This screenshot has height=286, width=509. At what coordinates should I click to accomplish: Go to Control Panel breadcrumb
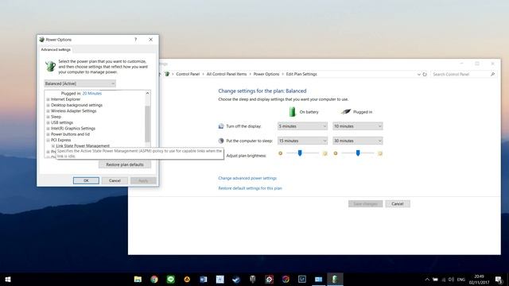188,74
